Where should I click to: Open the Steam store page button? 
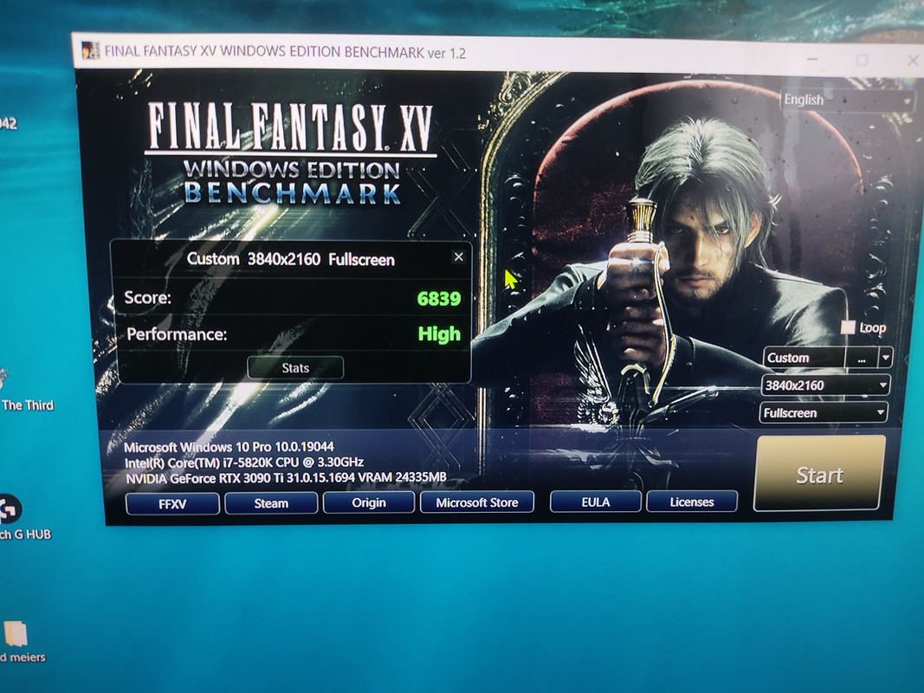tap(271, 503)
